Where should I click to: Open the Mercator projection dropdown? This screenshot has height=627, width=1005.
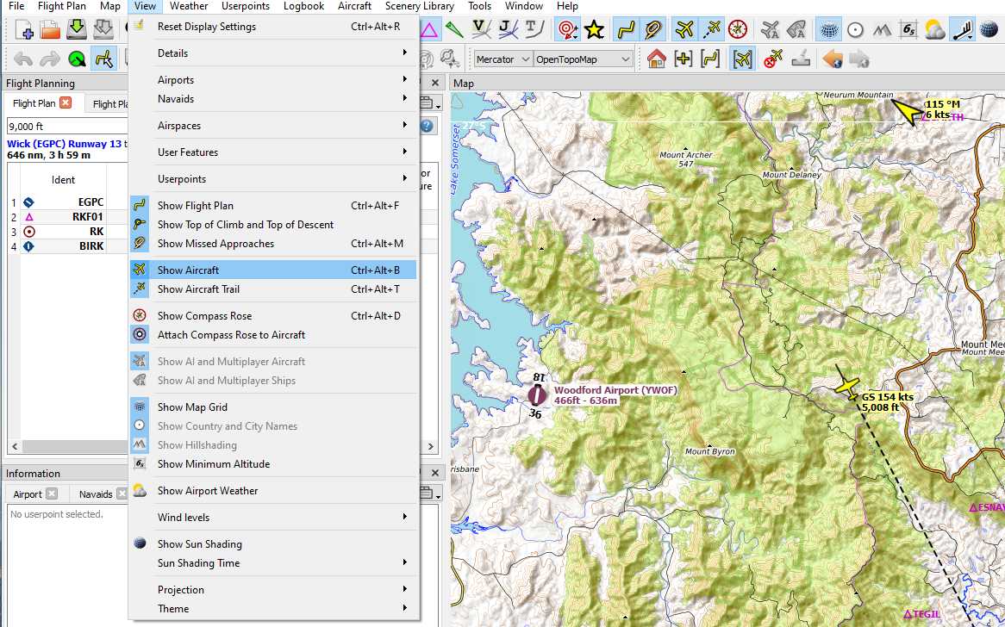click(x=502, y=59)
